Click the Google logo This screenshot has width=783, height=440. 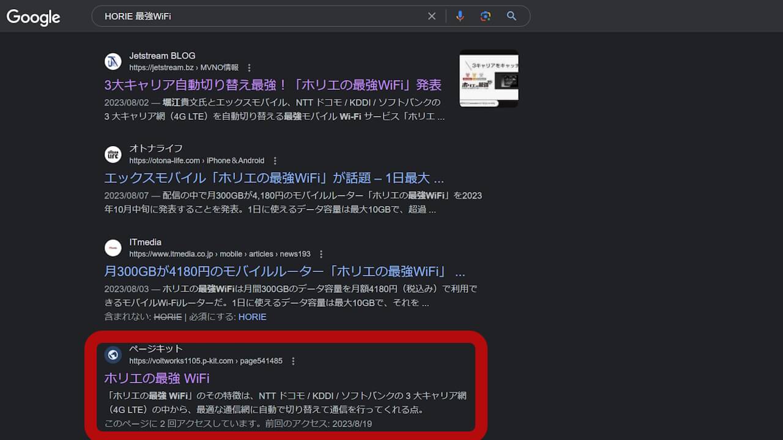pos(33,17)
